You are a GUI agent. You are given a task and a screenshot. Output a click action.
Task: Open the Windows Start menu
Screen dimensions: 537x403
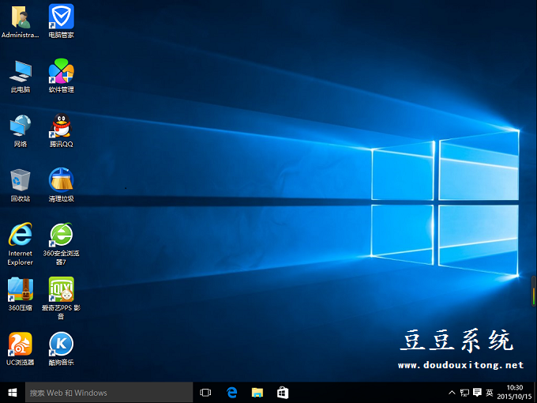[x=12, y=393]
